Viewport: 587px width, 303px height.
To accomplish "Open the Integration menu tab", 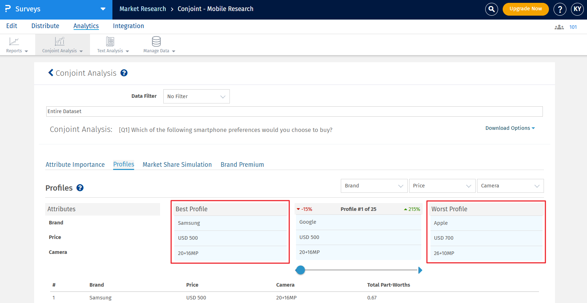I will pos(128,26).
